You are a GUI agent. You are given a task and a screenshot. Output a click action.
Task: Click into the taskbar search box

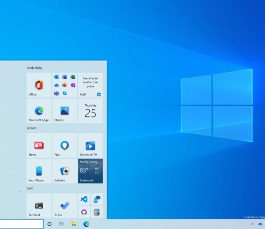21,224
